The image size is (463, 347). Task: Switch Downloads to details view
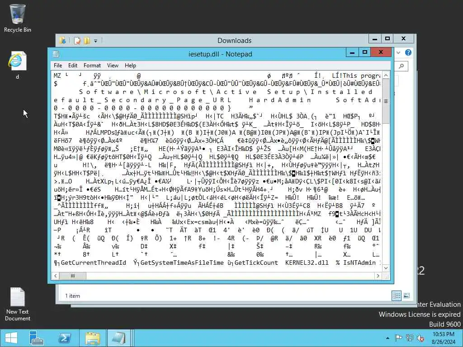397,295
